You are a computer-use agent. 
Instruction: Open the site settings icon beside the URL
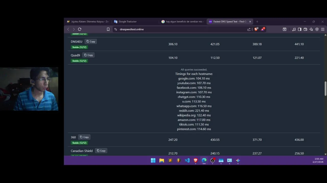[115, 29]
